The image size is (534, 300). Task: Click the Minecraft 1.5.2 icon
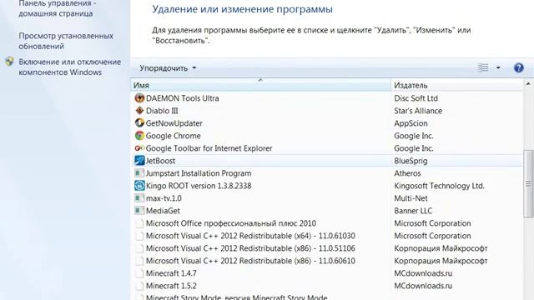point(139,286)
